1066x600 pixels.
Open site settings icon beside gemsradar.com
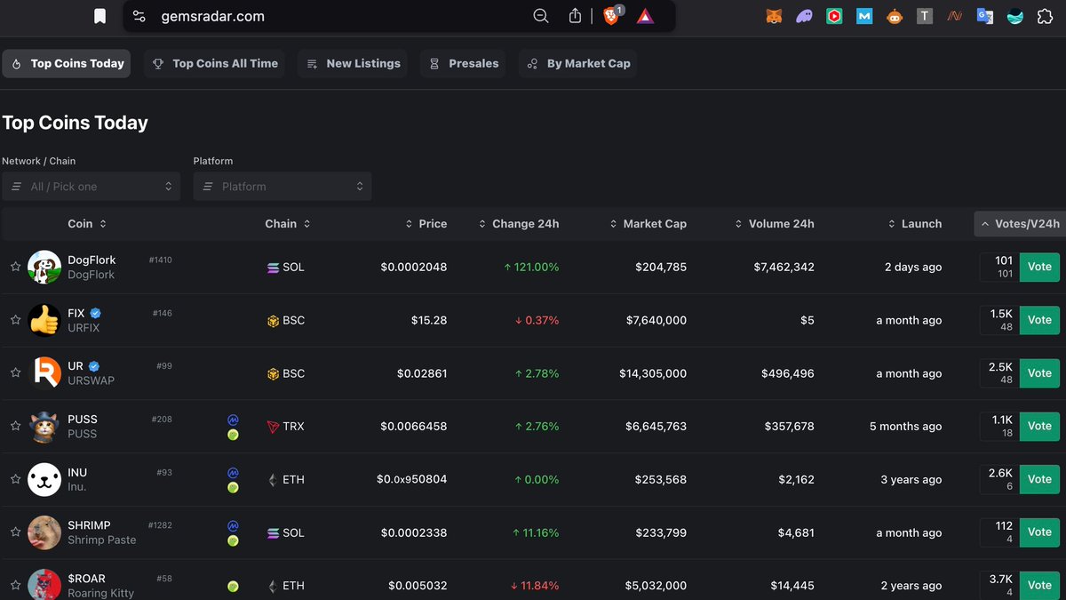coord(139,16)
